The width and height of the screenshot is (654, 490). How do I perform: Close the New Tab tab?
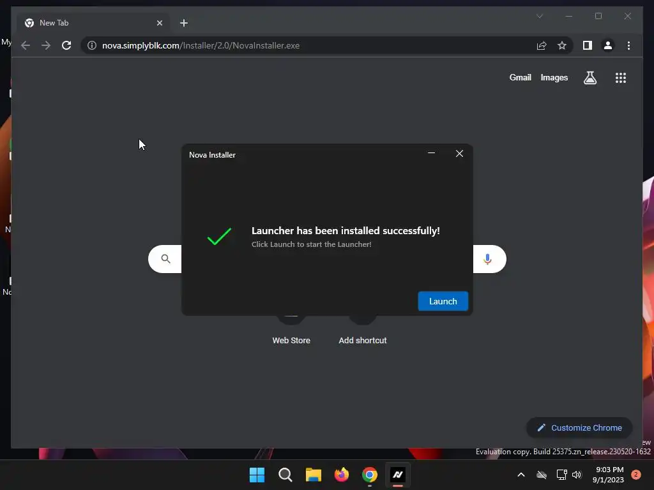tap(159, 23)
